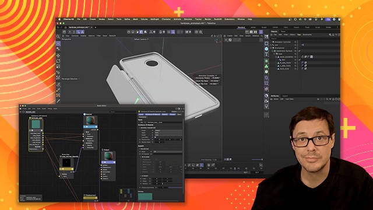
Task: Click the Bump Map node black thumbnail
Action: pos(66,163)
